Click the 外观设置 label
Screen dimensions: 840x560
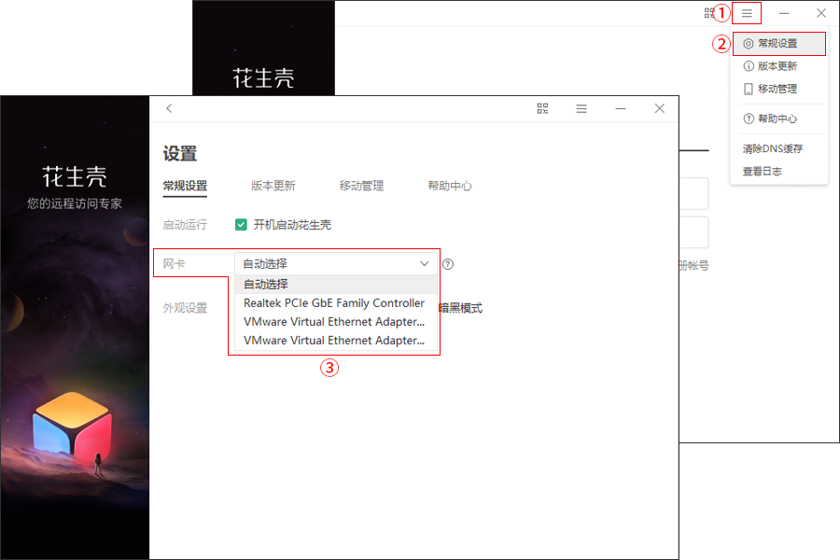[x=185, y=308]
